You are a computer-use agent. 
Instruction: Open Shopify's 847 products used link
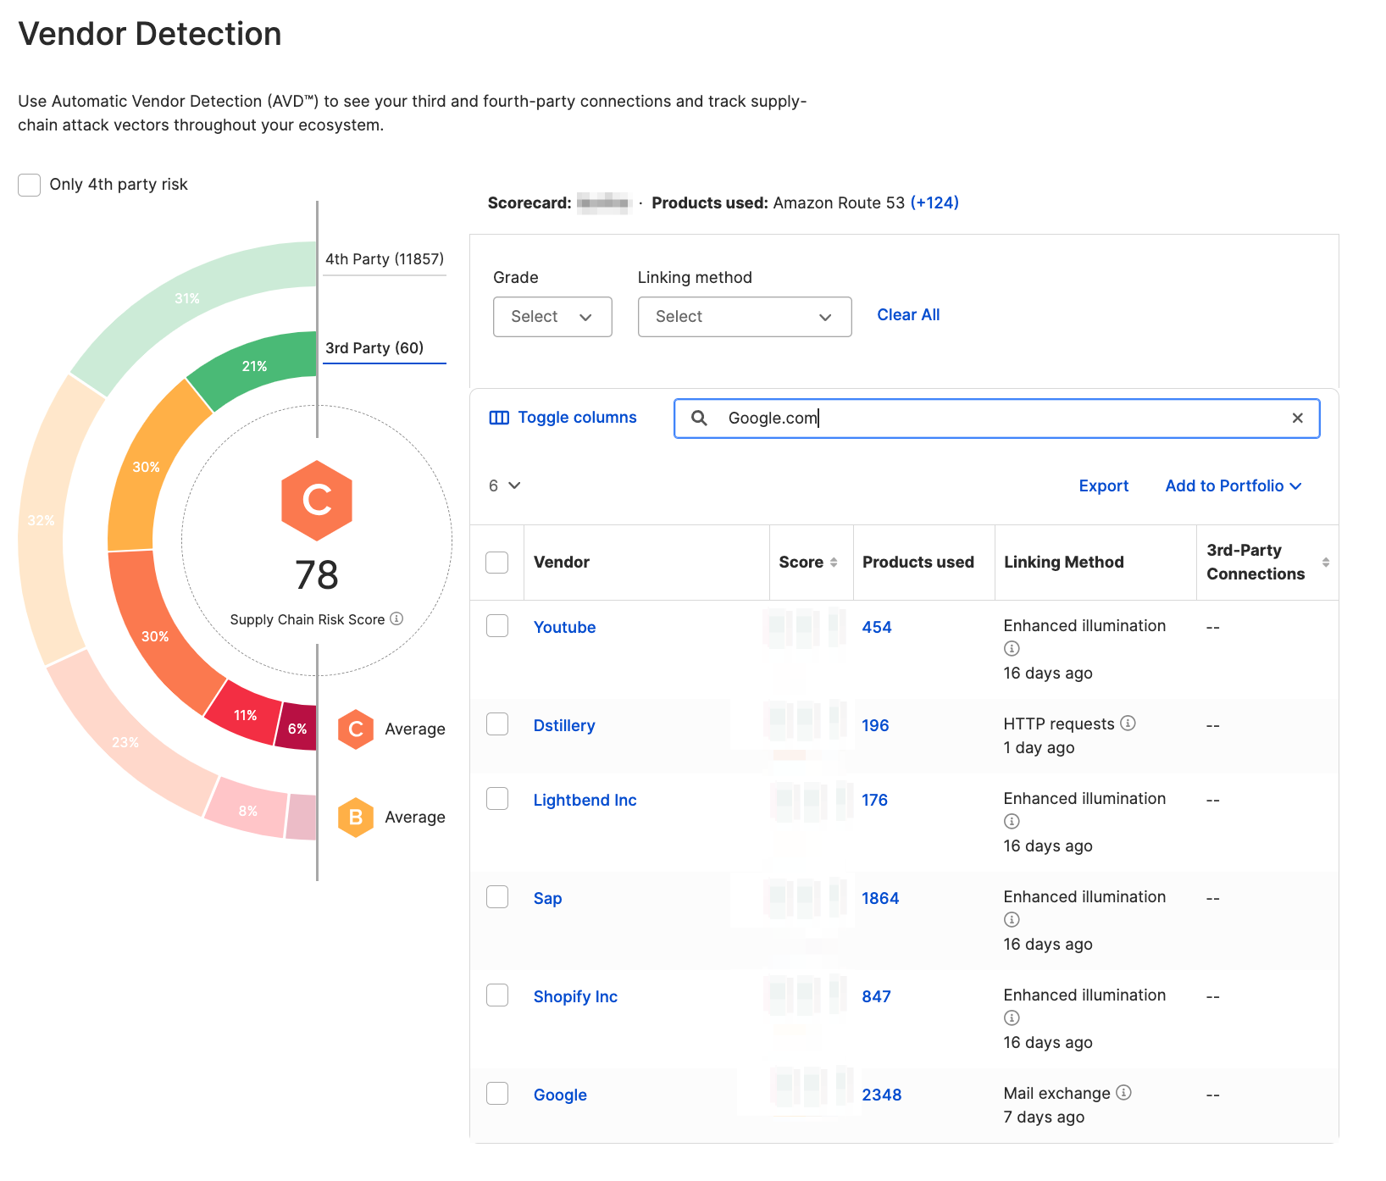(x=877, y=997)
